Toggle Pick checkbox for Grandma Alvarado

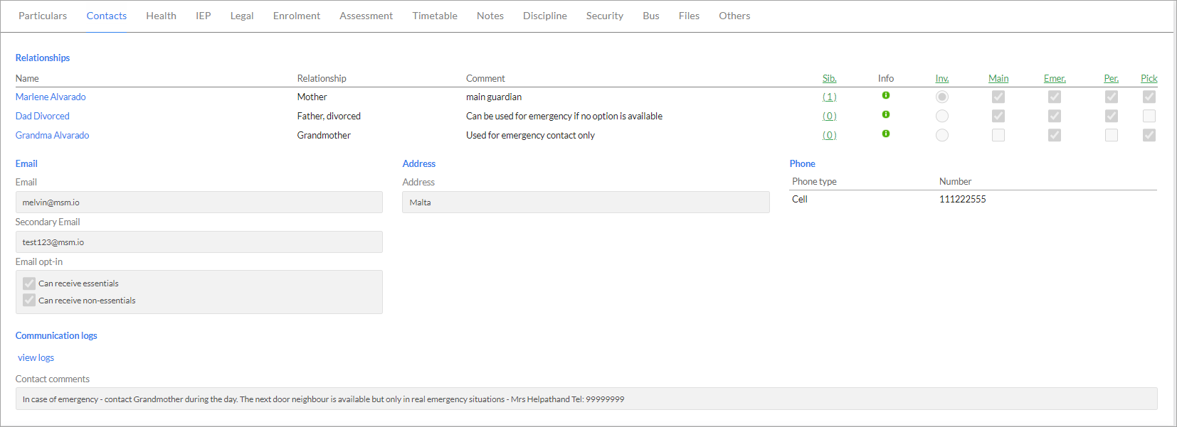(x=1149, y=135)
